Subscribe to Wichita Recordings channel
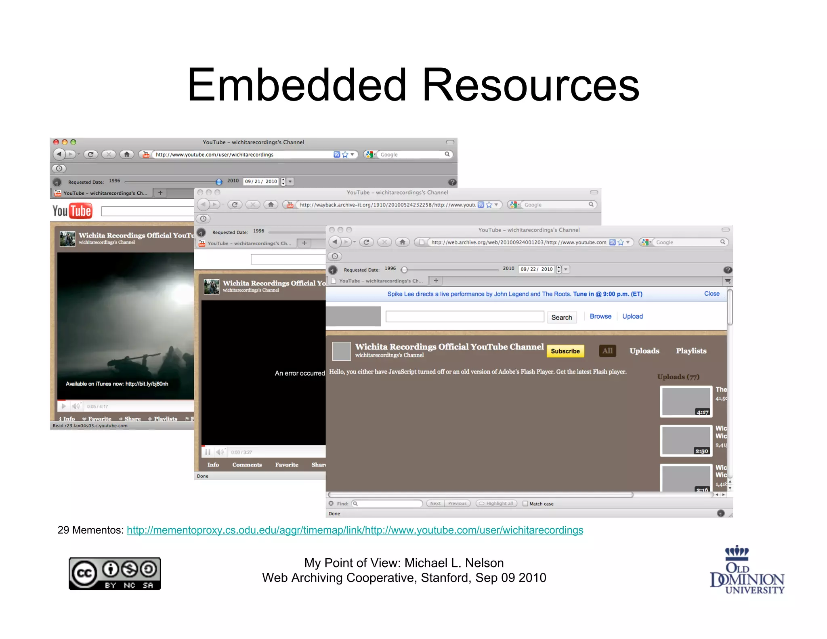 tap(565, 351)
